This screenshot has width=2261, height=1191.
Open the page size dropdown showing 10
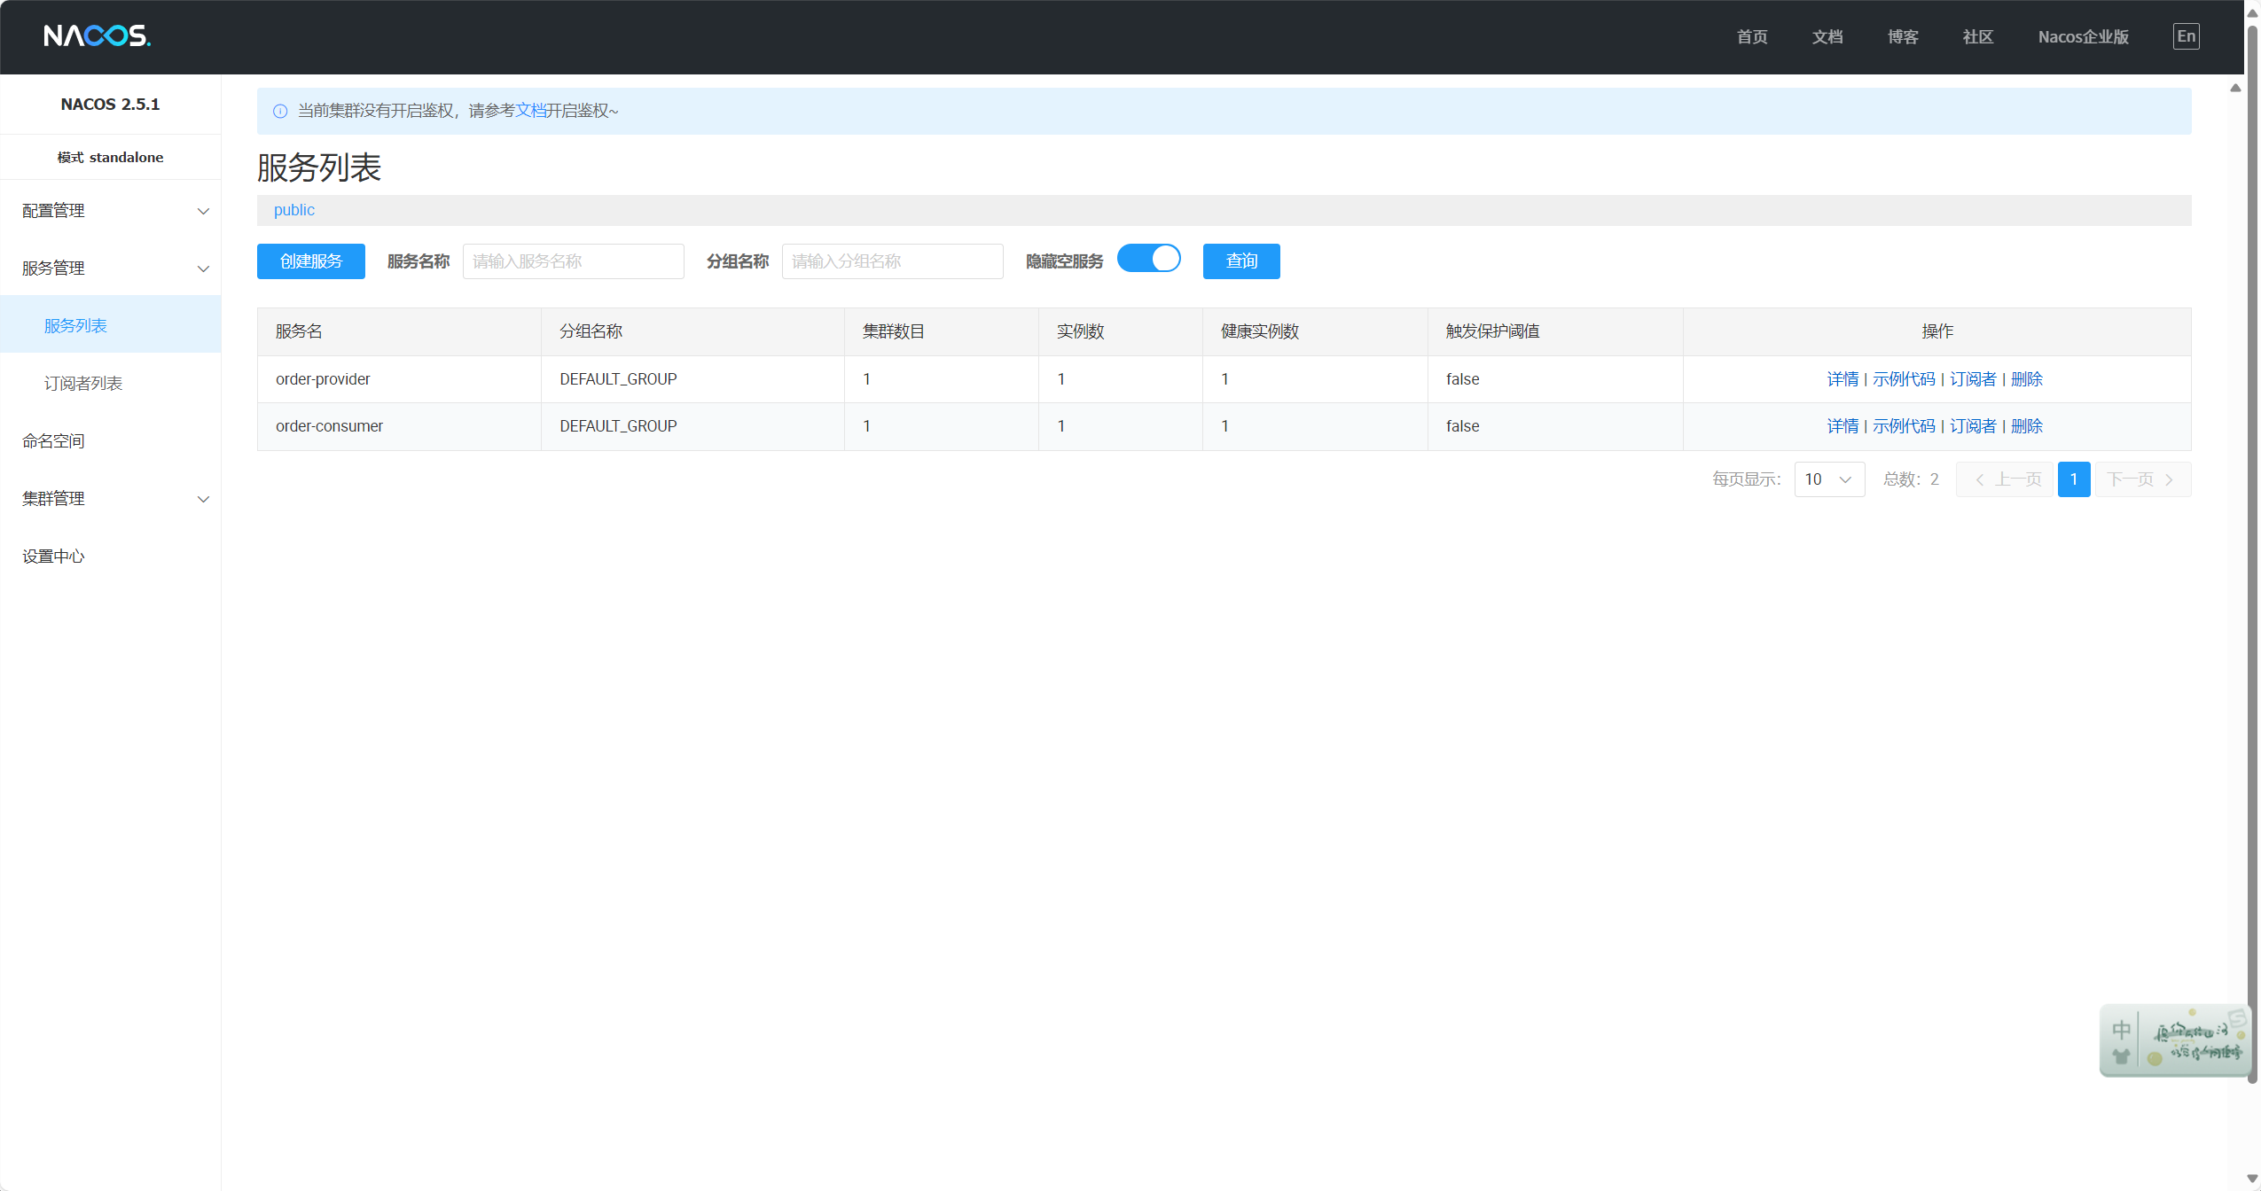1828,479
